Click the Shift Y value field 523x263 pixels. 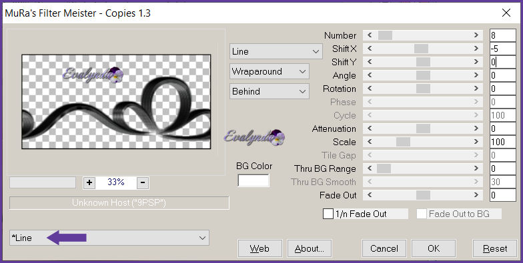(x=503, y=62)
